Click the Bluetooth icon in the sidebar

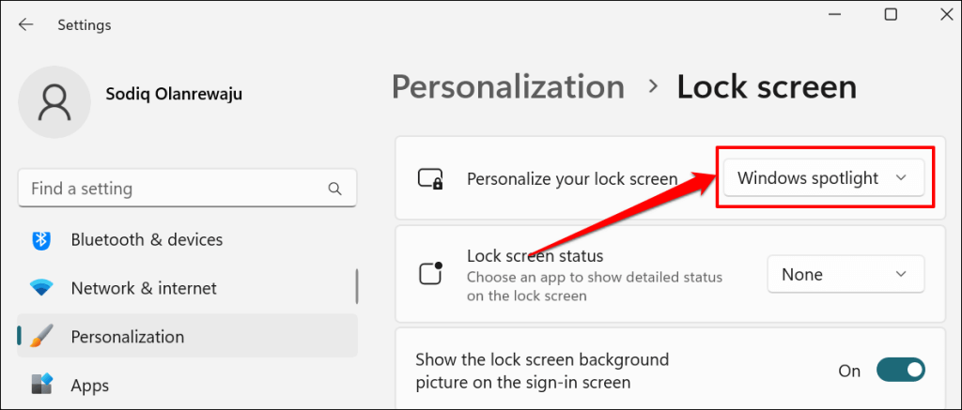point(41,239)
